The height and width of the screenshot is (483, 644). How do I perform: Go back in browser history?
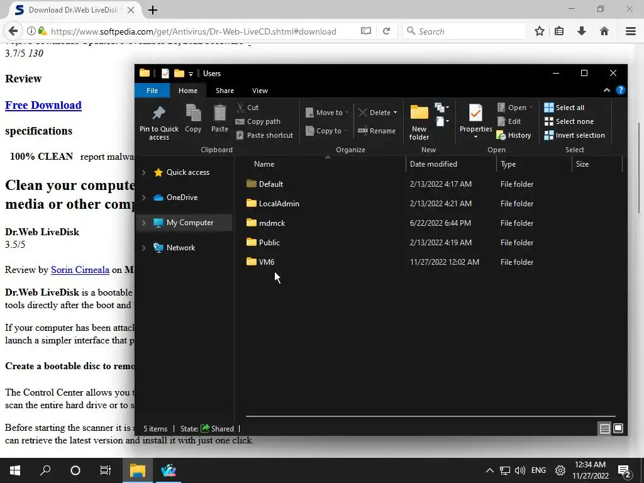point(13,31)
